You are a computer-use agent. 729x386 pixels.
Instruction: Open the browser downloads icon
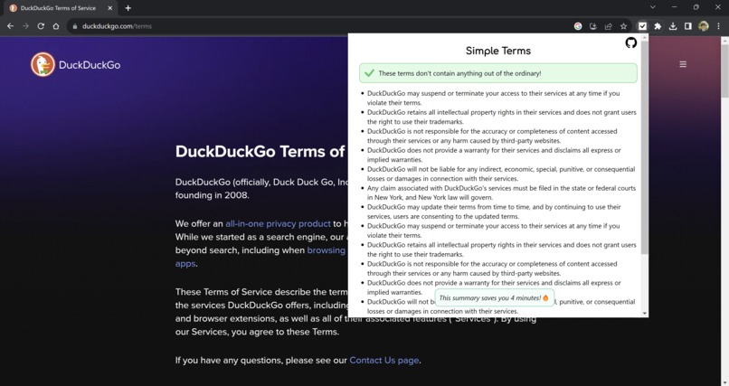[x=673, y=26]
